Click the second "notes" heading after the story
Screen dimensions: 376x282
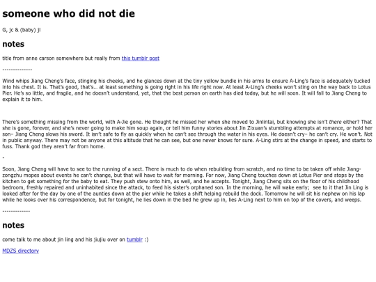pyautogui.click(x=13, y=226)
